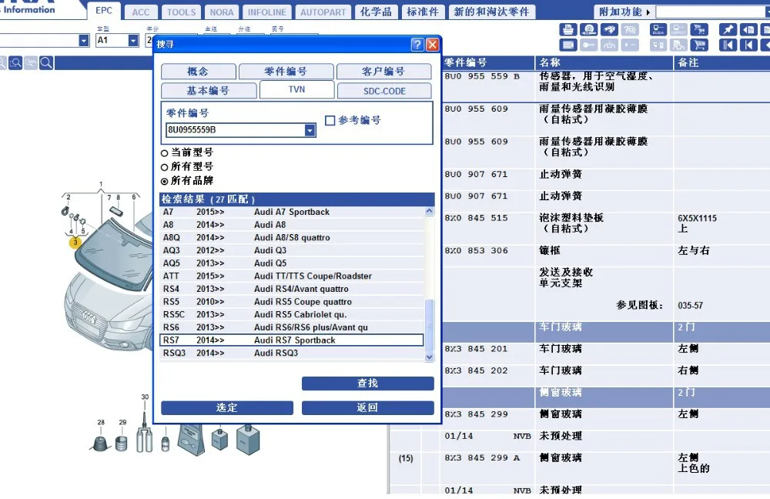Switch to the EPC tab
Image resolution: width=770 pixels, height=499 pixels.
coord(104,10)
